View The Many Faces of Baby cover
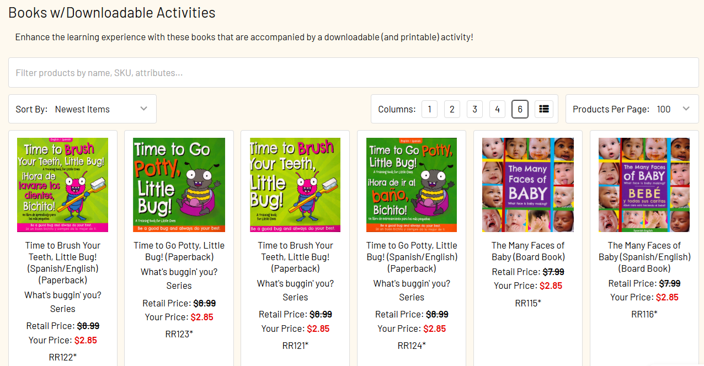This screenshot has height=366, width=704. (x=528, y=185)
